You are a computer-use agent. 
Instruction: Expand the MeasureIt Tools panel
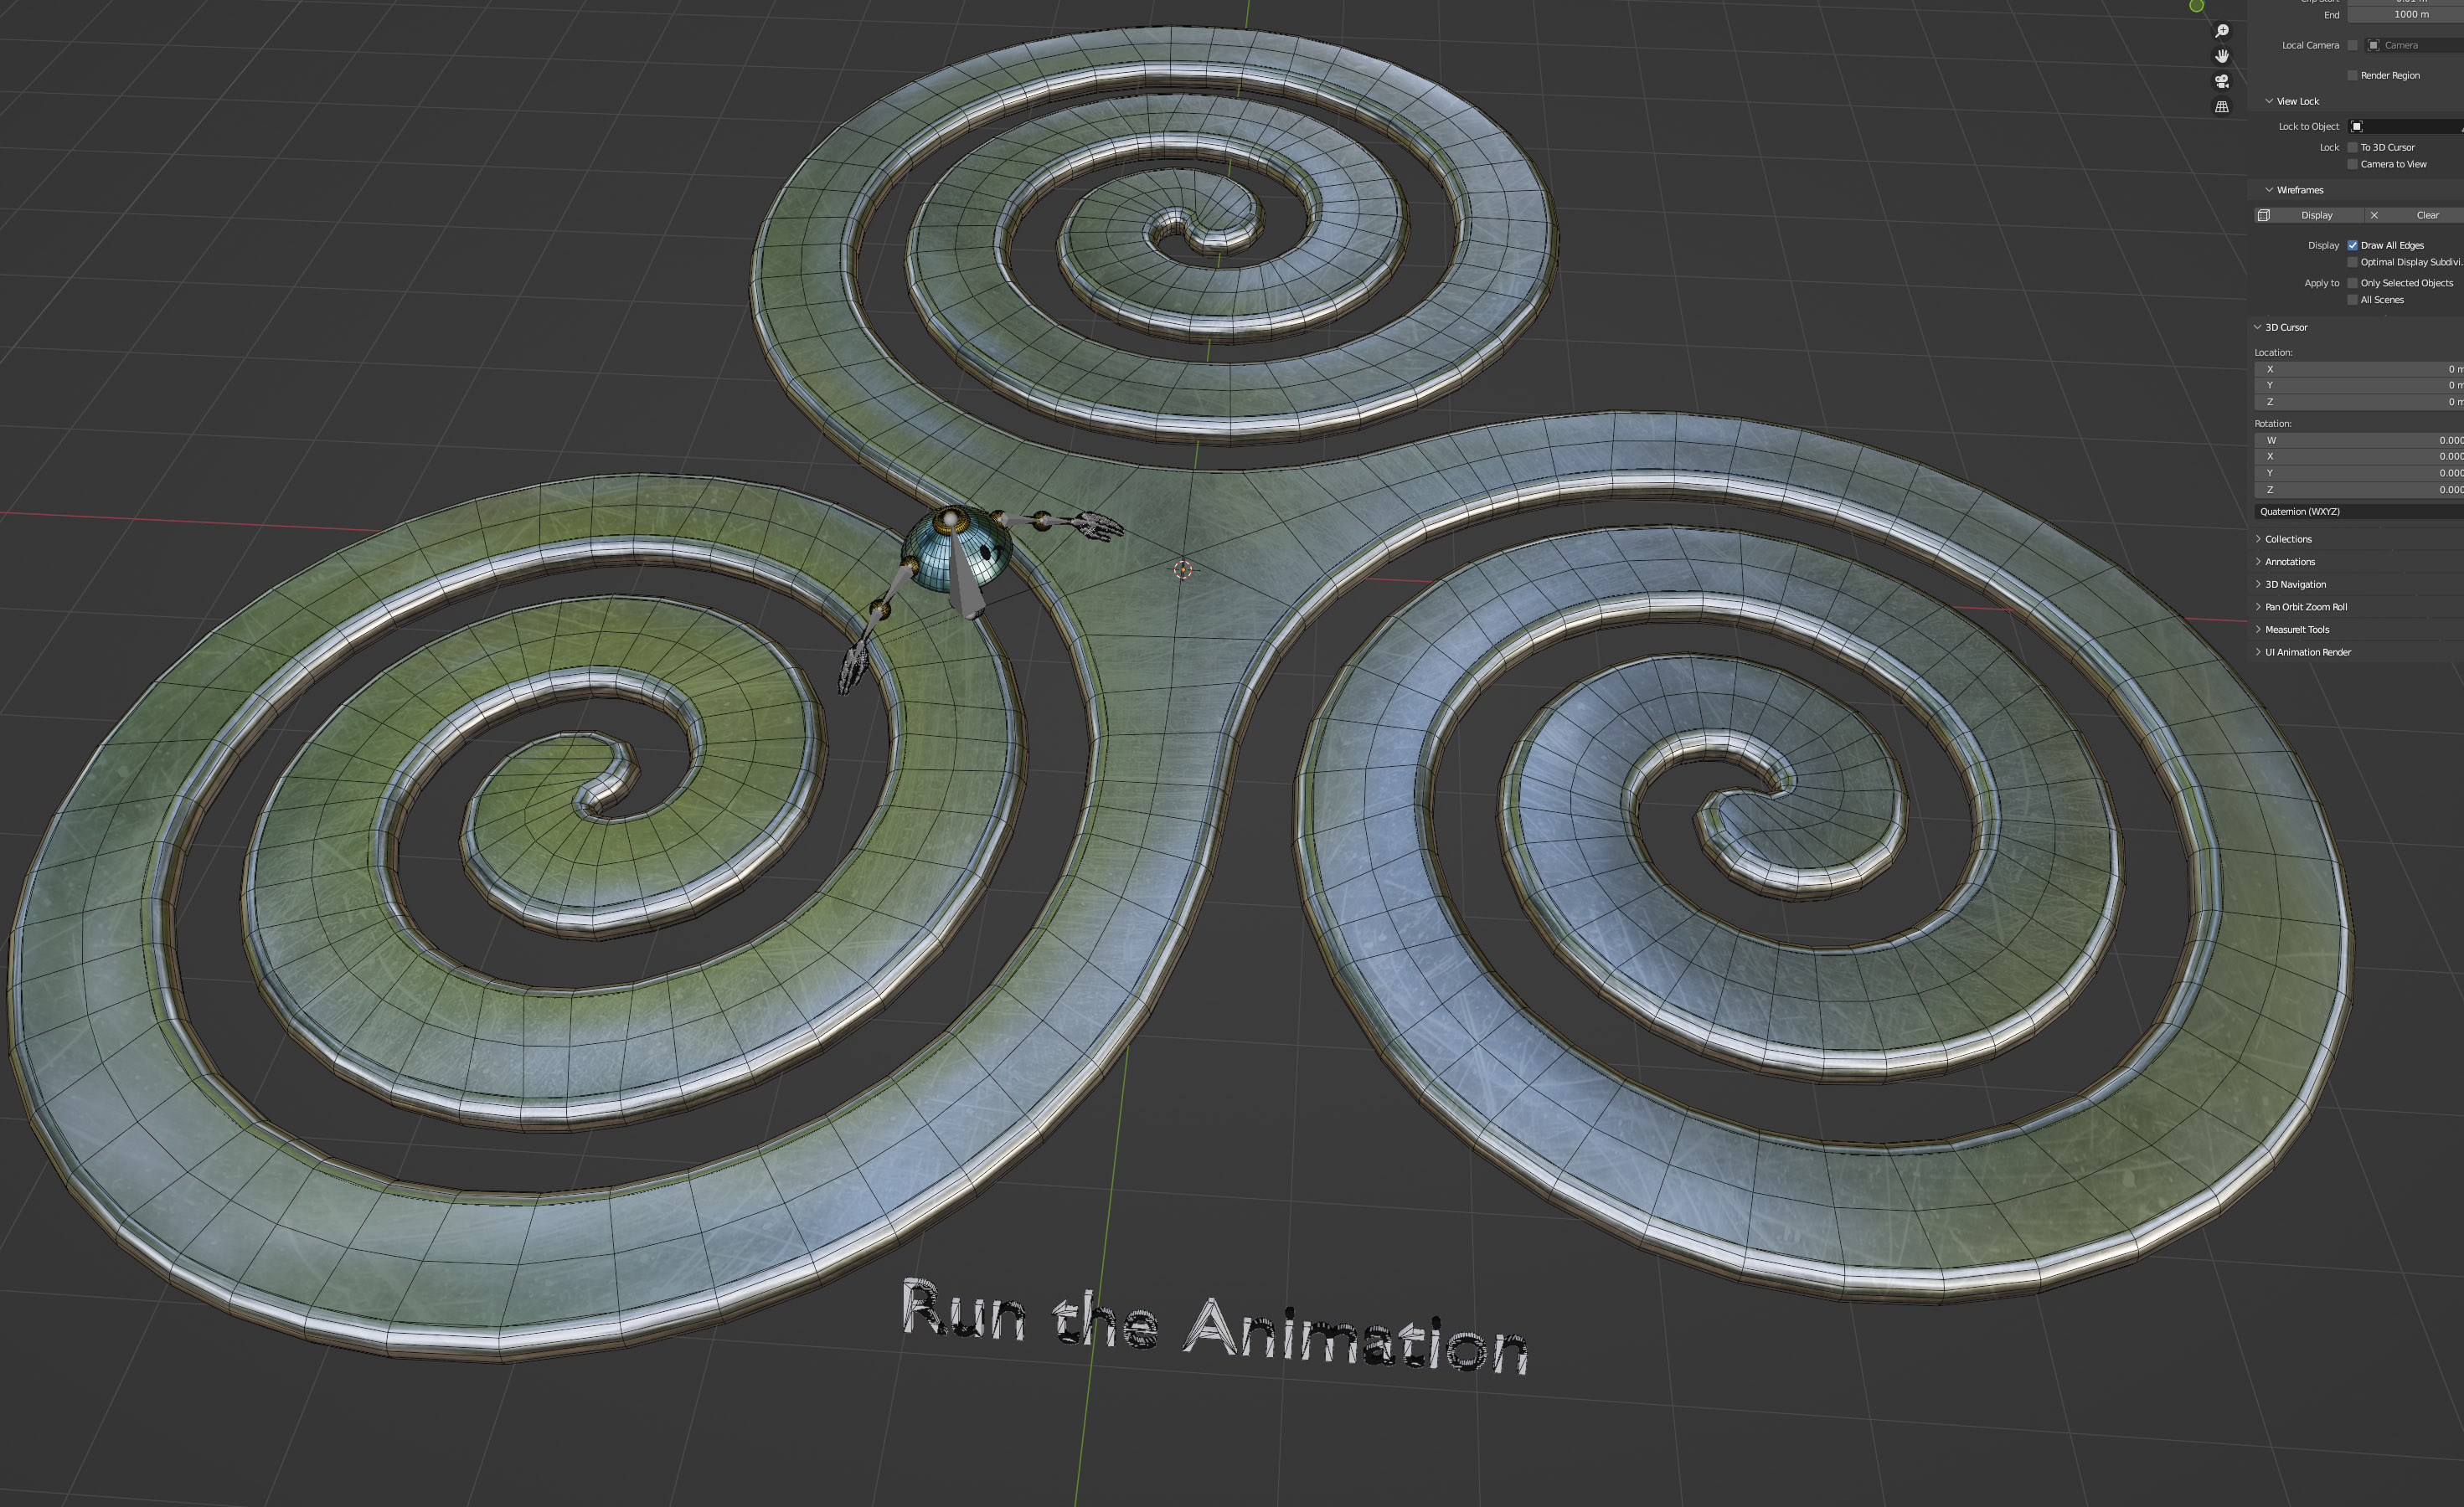click(2296, 630)
